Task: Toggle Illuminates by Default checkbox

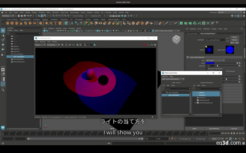Action: (207, 69)
